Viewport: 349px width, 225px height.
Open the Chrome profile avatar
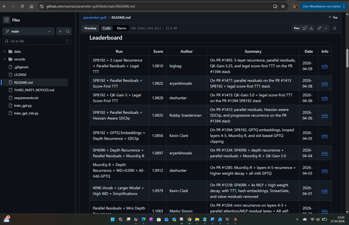[x=295, y=6]
